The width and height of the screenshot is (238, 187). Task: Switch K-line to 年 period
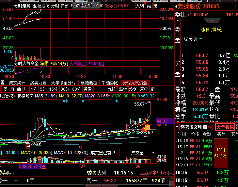click(x=26, y=89)
